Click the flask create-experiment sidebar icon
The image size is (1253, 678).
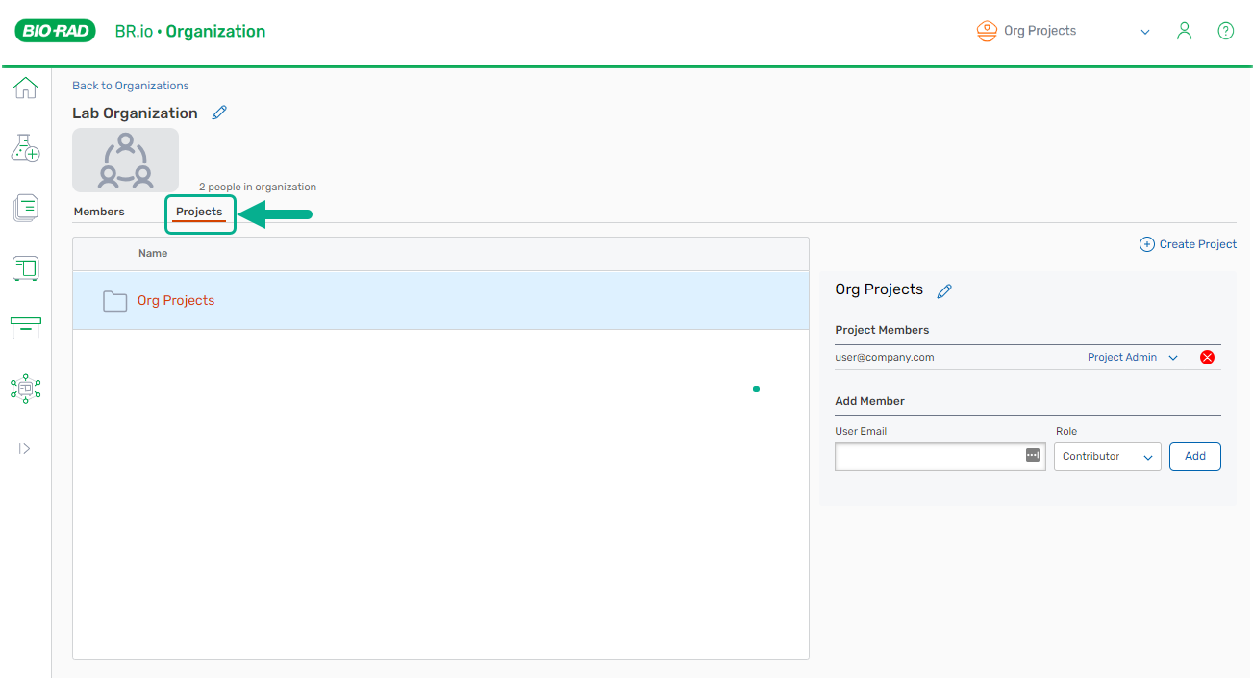(25, 147)
